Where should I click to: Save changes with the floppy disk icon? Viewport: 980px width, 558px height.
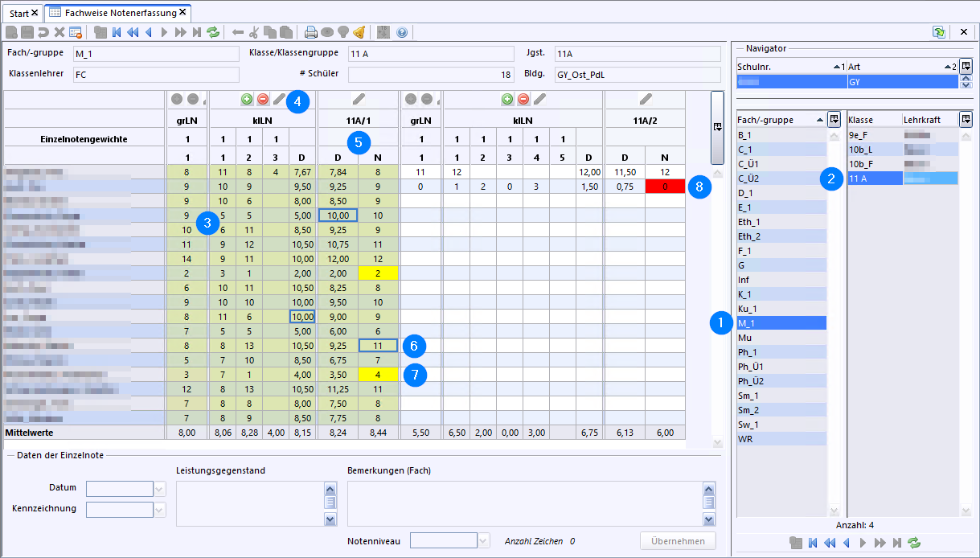[27, 32]
